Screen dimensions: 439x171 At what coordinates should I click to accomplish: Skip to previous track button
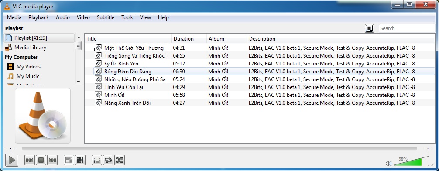coord(29,161)
